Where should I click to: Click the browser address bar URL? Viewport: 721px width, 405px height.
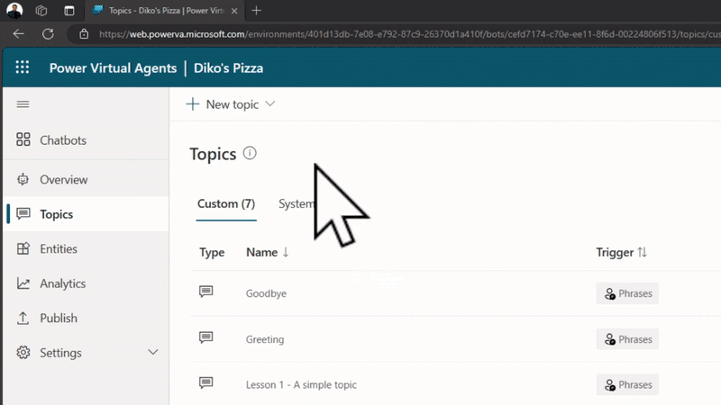coord(409,34)
